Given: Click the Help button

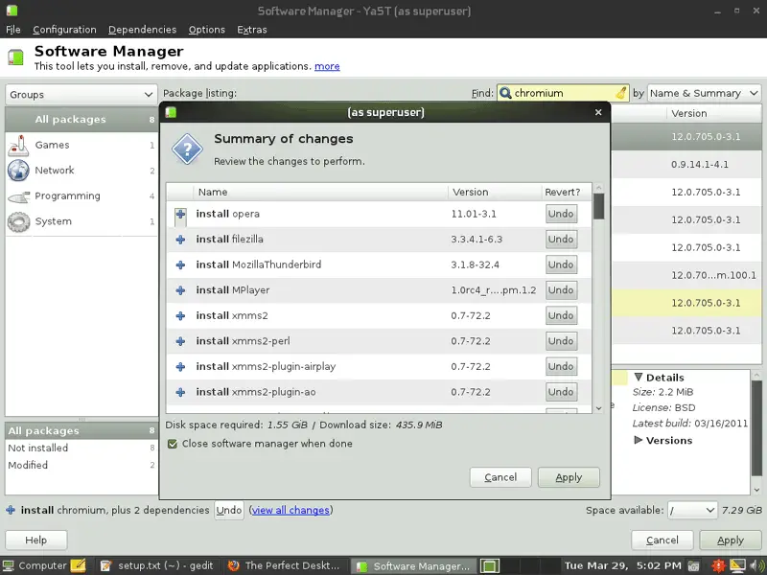Looking at the screenshot, I should tap(36, 540).
